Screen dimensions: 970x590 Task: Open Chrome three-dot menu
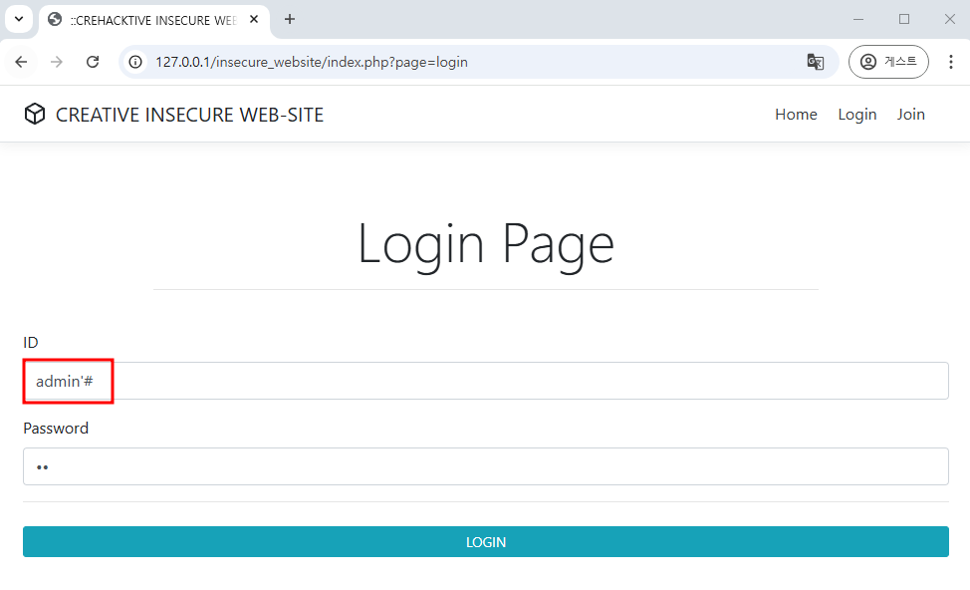(951, 62)
